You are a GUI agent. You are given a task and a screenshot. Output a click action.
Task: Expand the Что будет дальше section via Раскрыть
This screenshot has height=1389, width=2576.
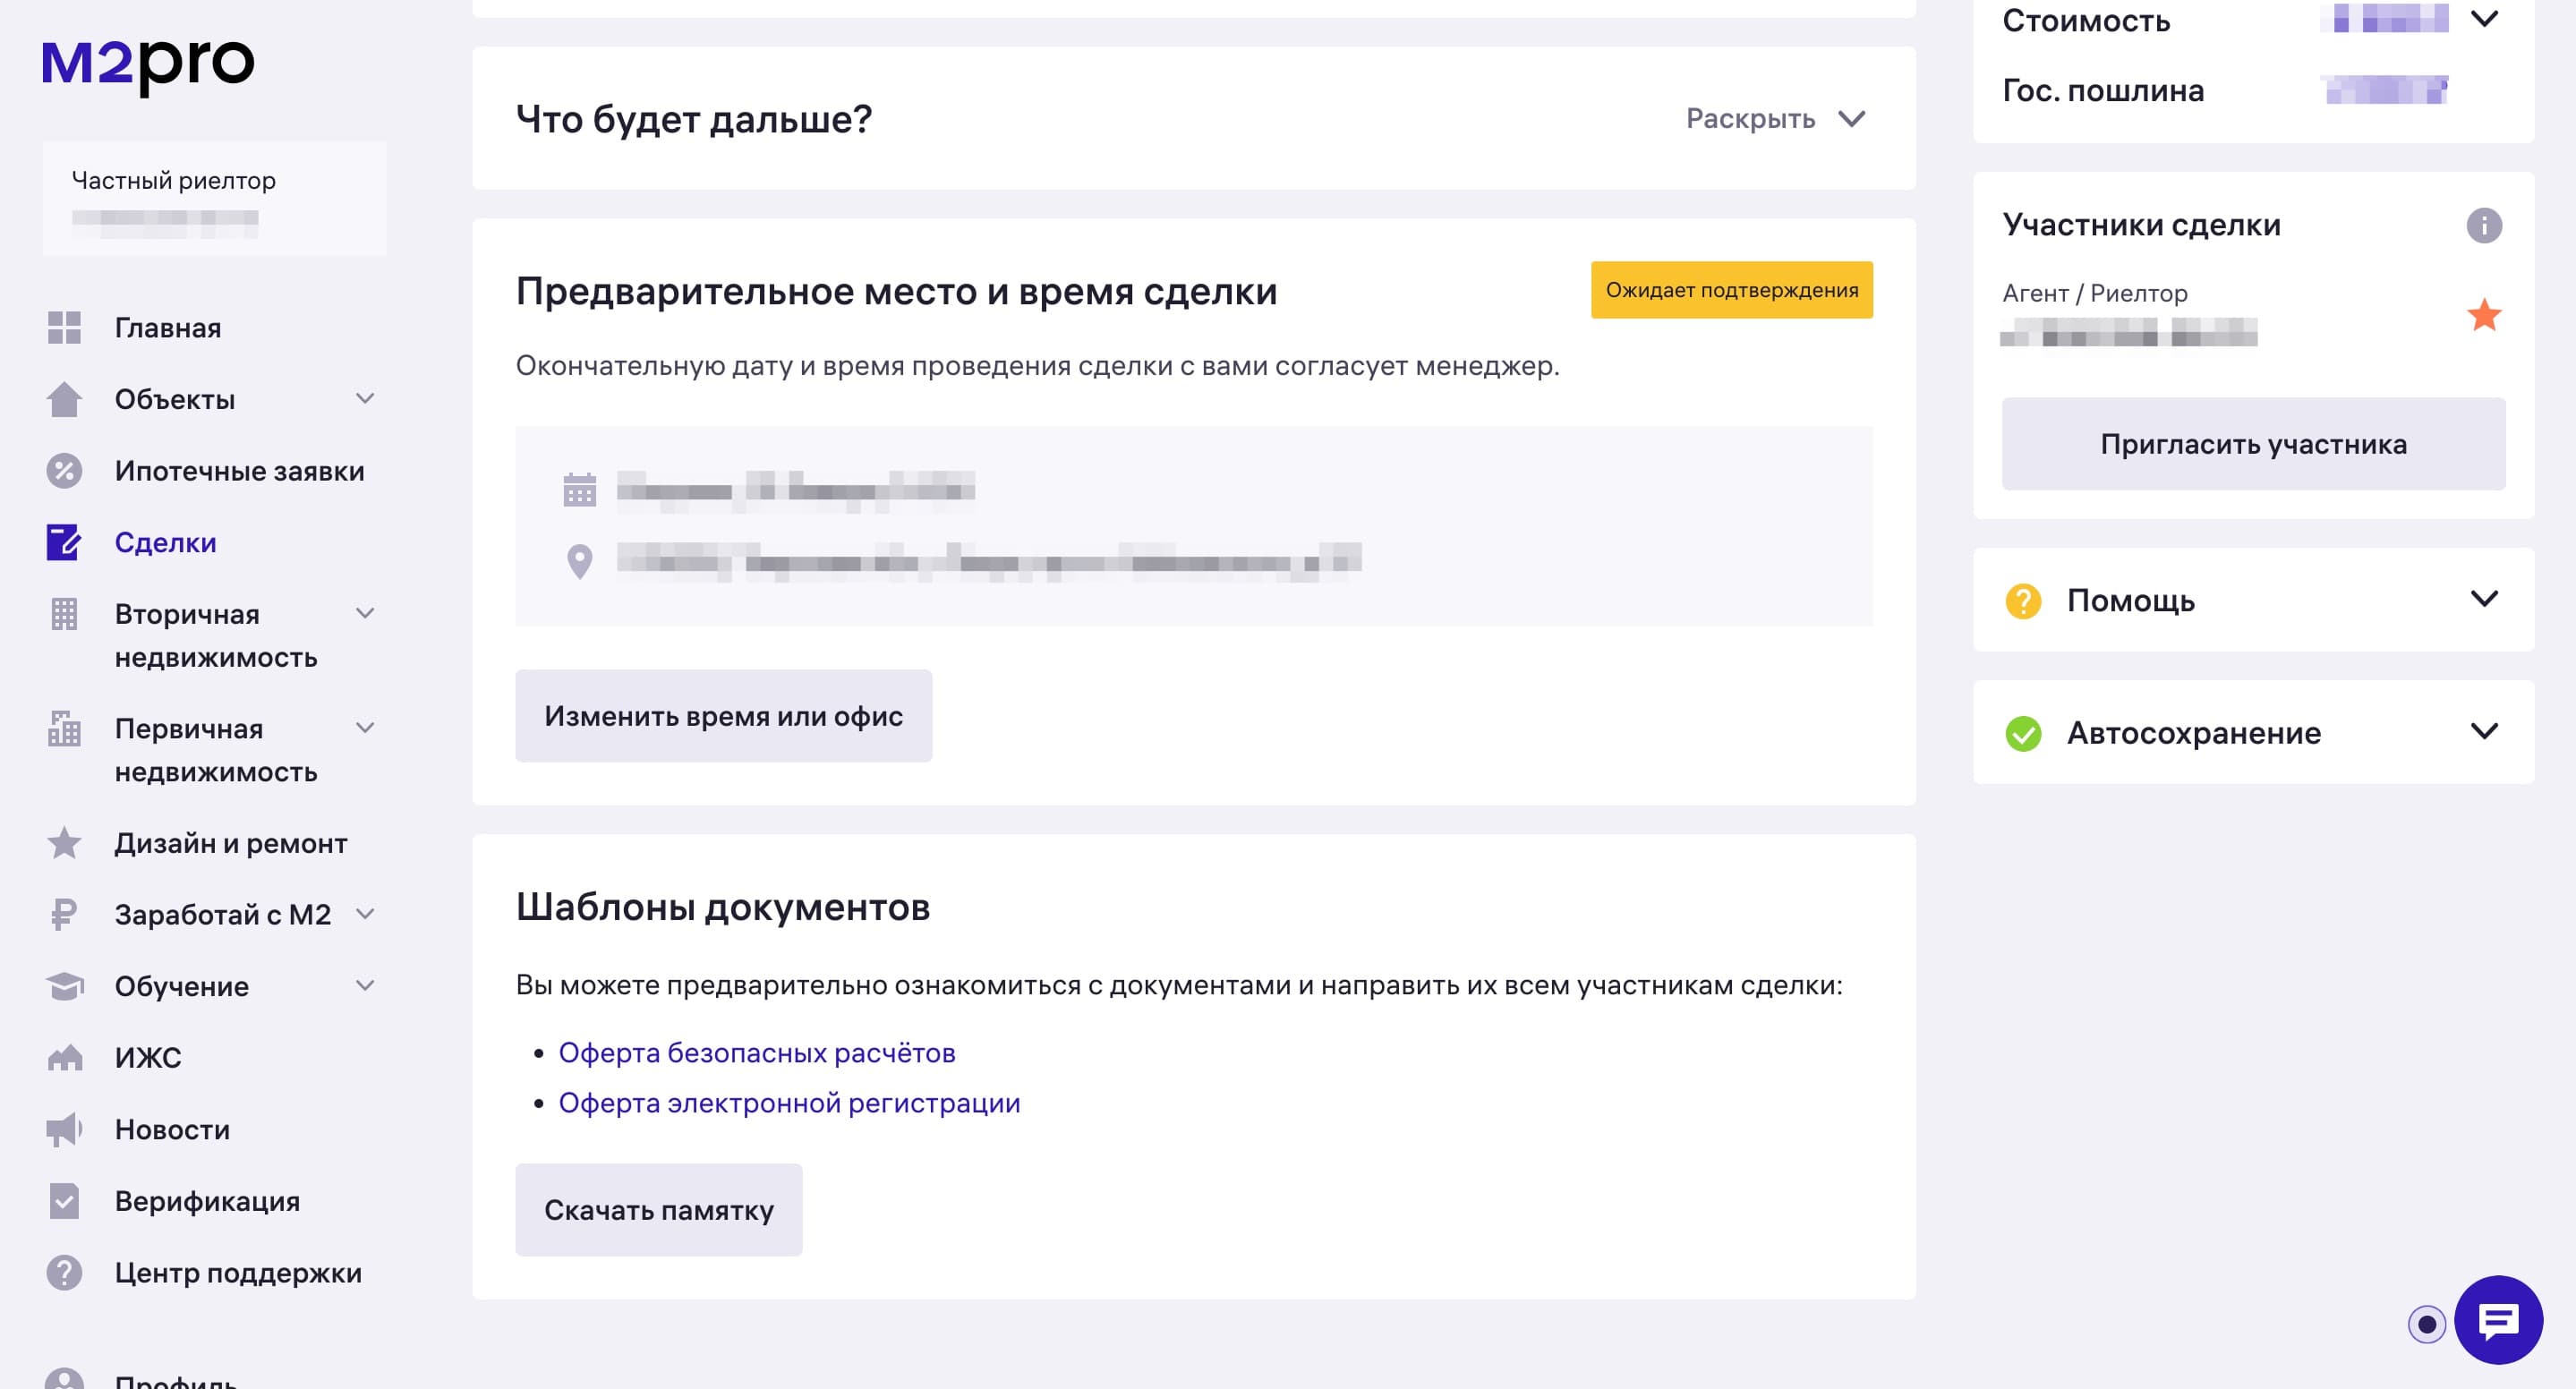coord(1775,119)
